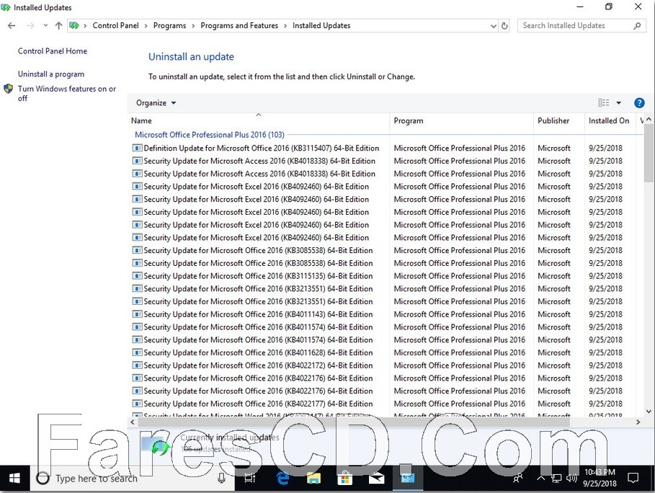The height and width of the screenshot is (493, 655).
Task: Show hidden system tray icons
Action: click(540, 479)
